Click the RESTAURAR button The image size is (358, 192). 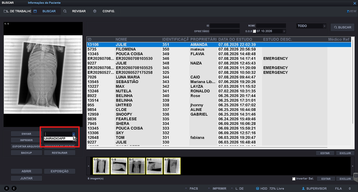click(60, 153)
